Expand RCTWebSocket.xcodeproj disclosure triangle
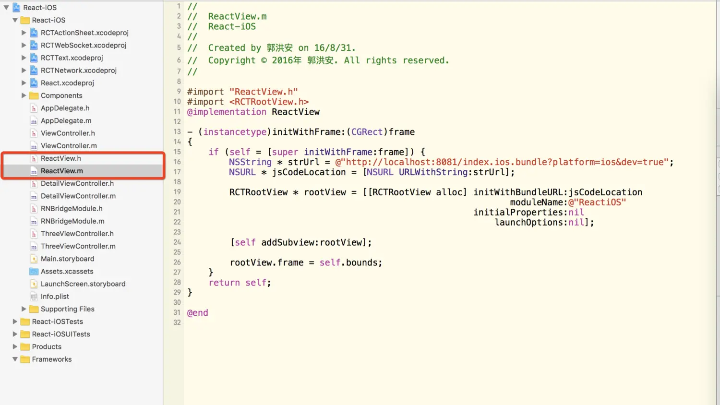 point(24,45)
